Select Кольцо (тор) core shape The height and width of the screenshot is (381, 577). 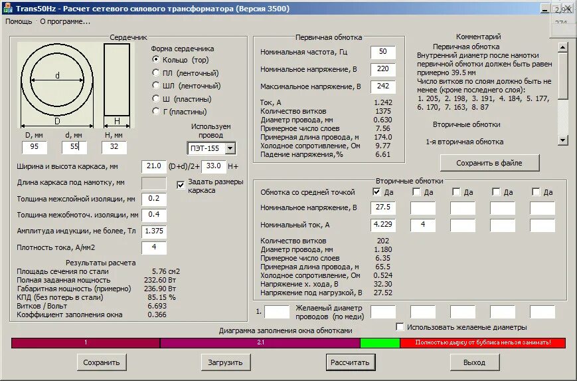tap(156, 60)
